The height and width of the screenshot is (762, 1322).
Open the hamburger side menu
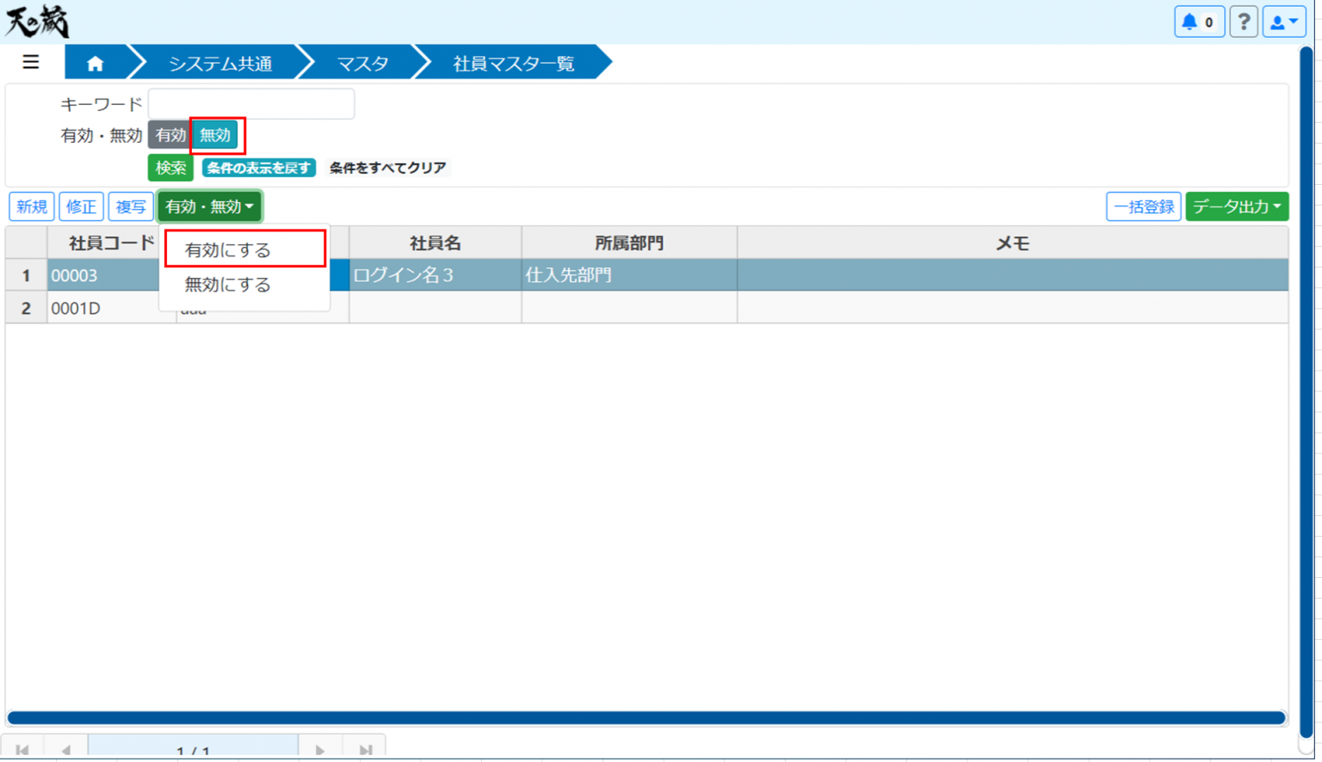coord(31,62)
